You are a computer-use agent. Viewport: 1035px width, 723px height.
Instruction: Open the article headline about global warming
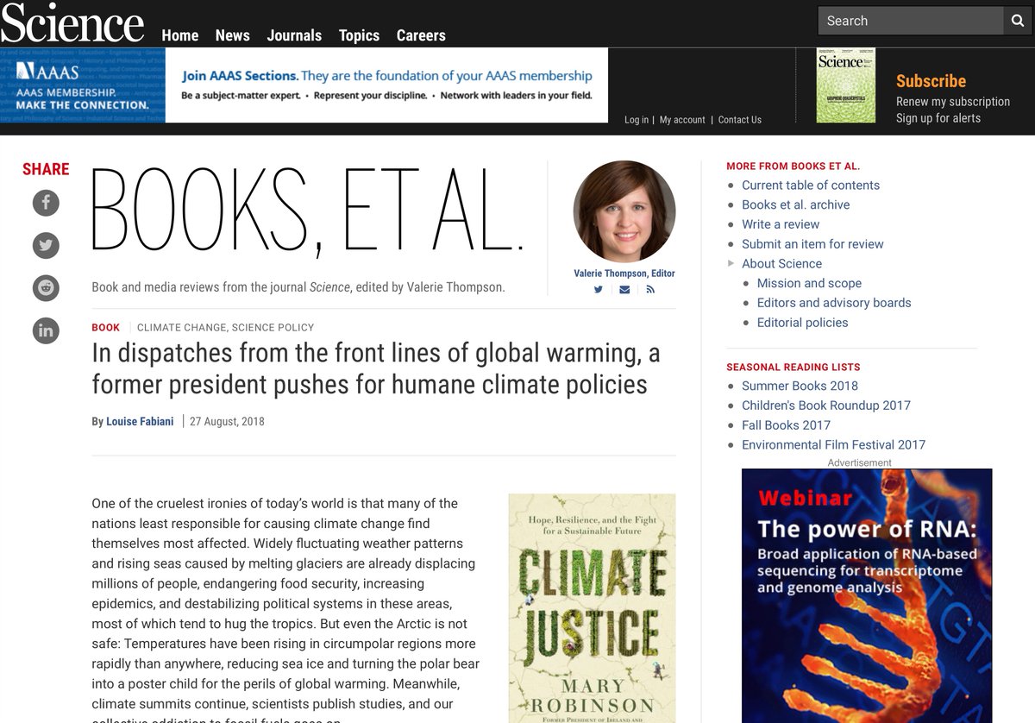pyautogui.click(x=376, y=368)
